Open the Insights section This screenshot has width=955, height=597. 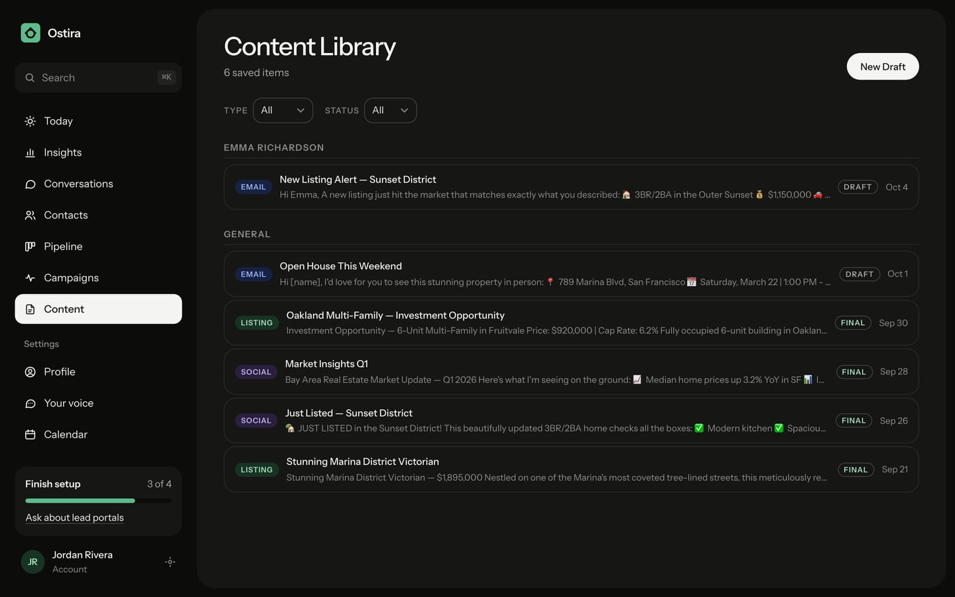(x=98, y=153)
